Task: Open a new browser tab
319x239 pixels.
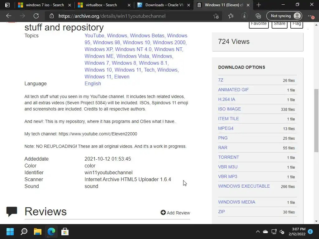Action: pos(259,5)
